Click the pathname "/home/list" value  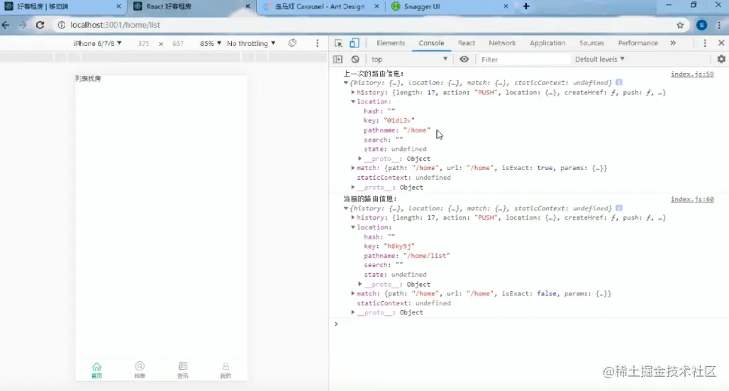(427, 256)
